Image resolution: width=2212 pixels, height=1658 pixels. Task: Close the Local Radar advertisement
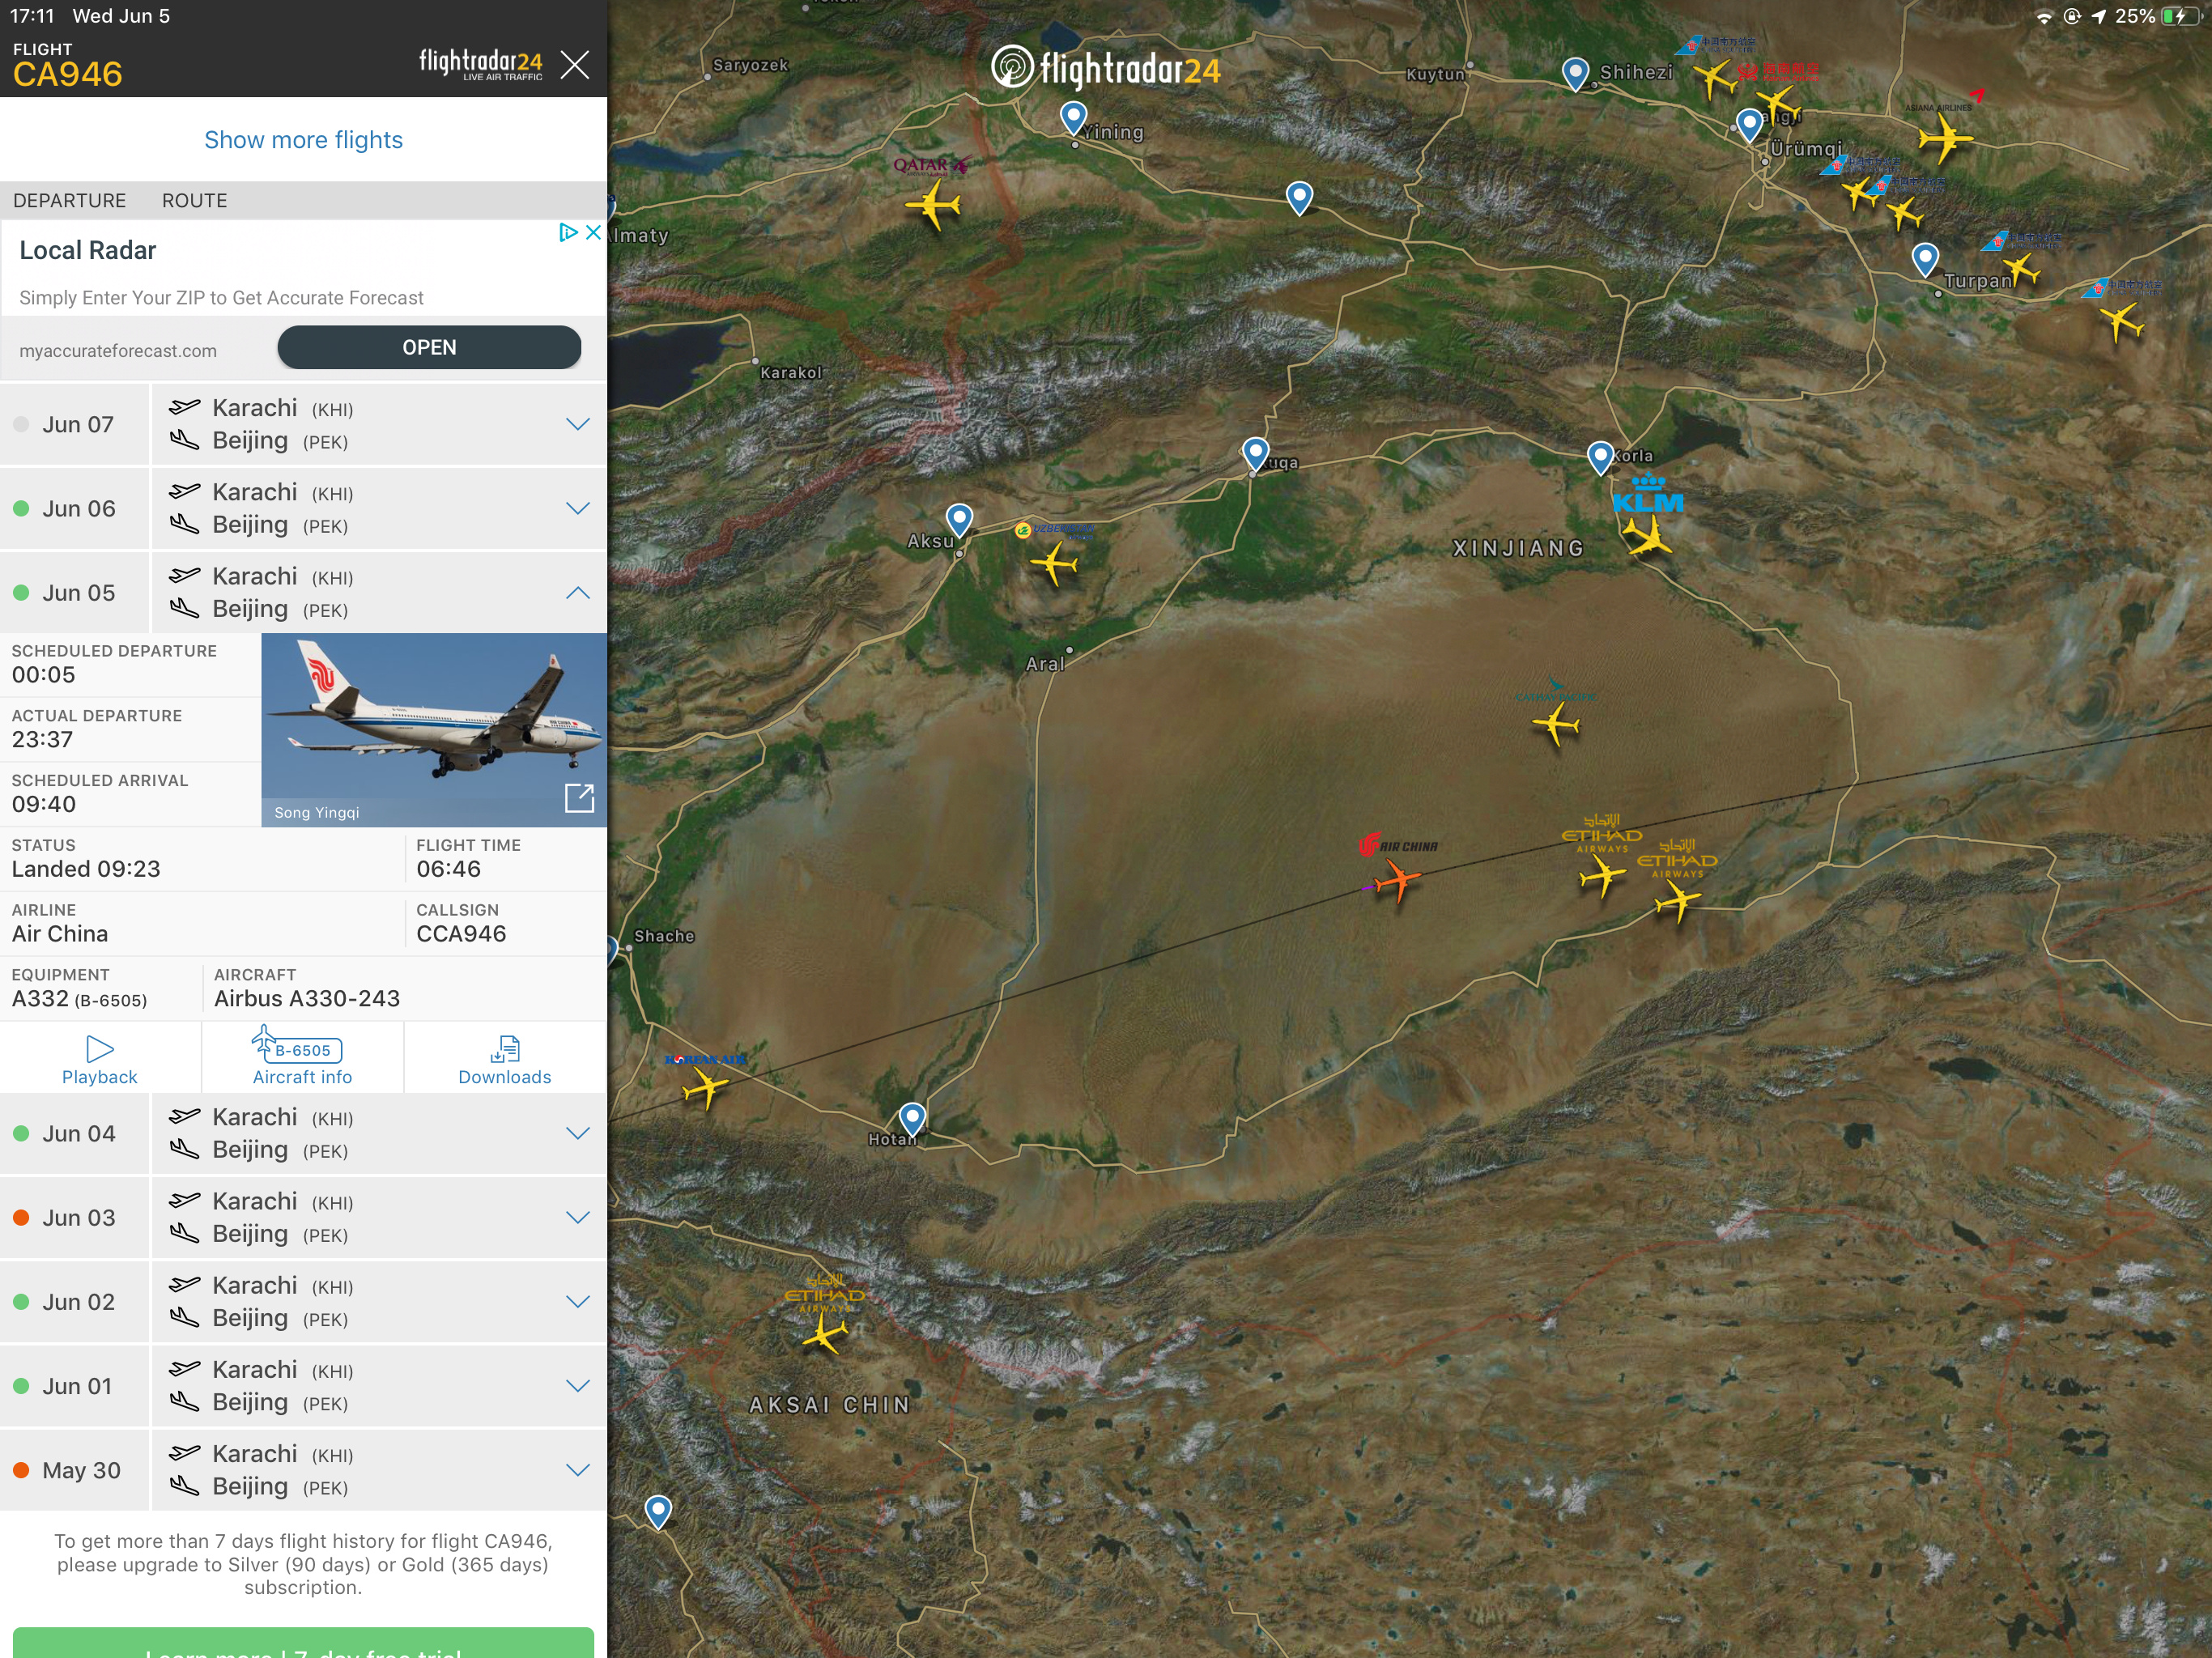tap(593, 232)
